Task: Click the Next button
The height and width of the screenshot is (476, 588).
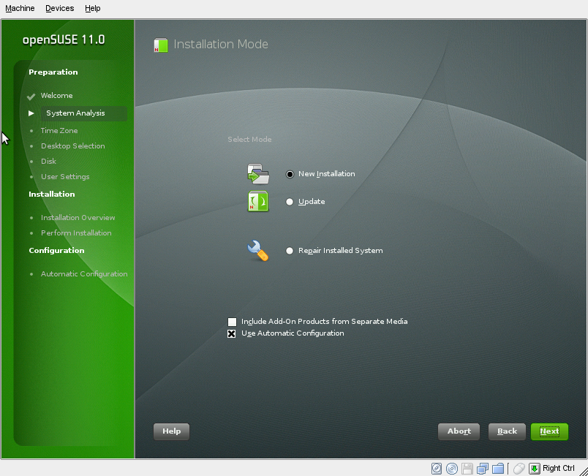Action: tap(549, 431)
